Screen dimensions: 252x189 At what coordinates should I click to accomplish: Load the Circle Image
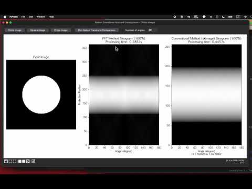pos(15,30)
